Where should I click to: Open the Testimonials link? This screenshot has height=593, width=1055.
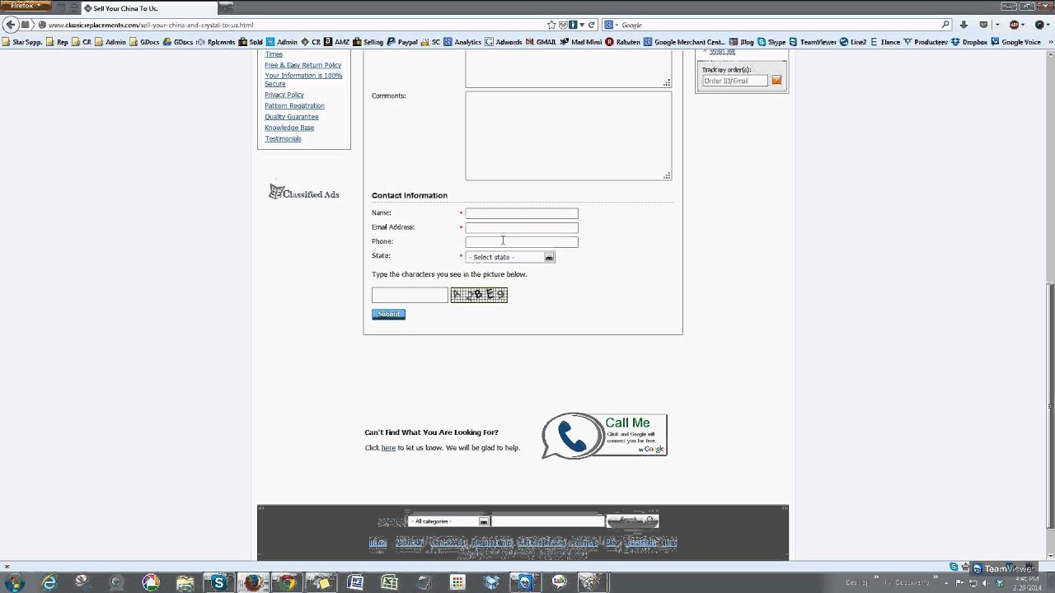(x=283, y=138)
